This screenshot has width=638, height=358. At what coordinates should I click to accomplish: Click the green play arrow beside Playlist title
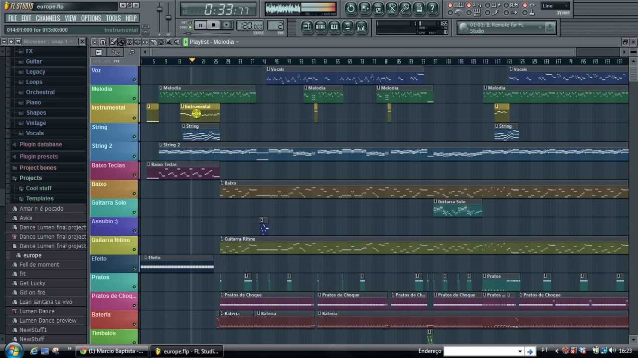[x=185, y=42]
